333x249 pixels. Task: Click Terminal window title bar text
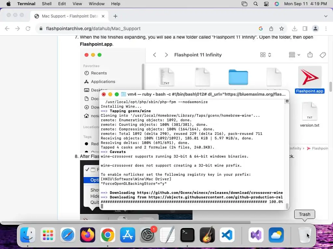coord(206,94)
